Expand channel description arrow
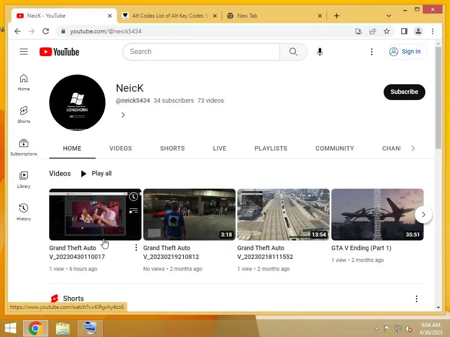Screen dimensions: 450x337 point(123,115)
